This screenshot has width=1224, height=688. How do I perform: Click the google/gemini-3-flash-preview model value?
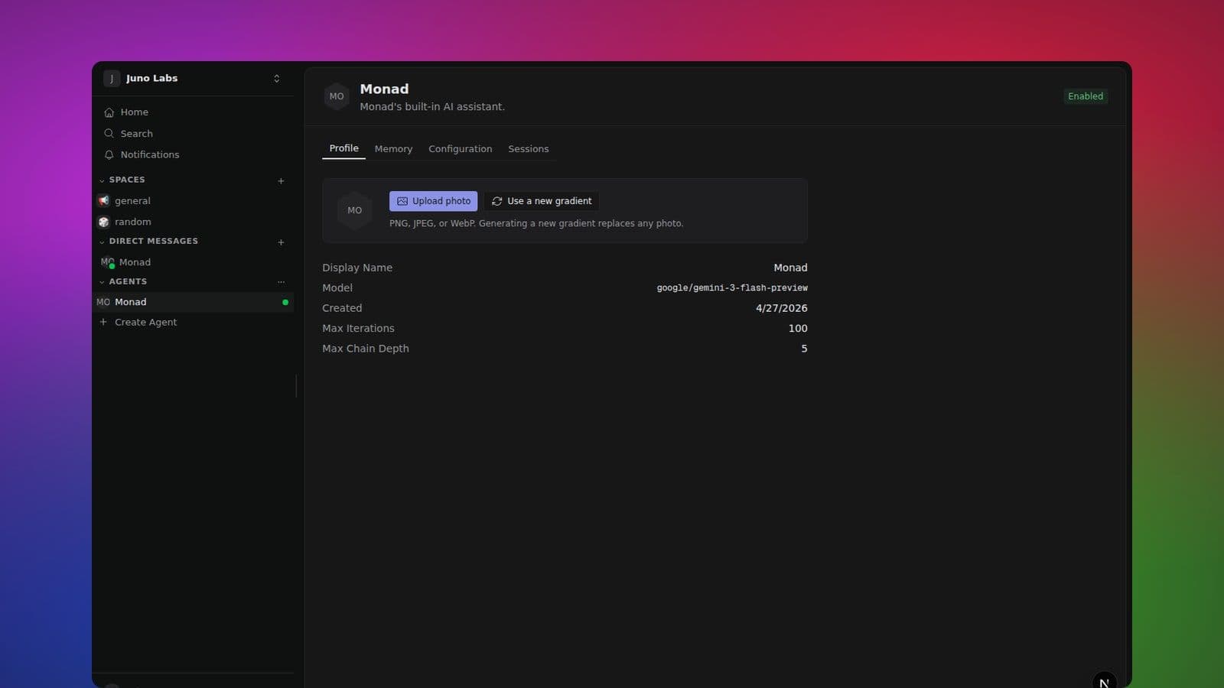pos(732,288)
